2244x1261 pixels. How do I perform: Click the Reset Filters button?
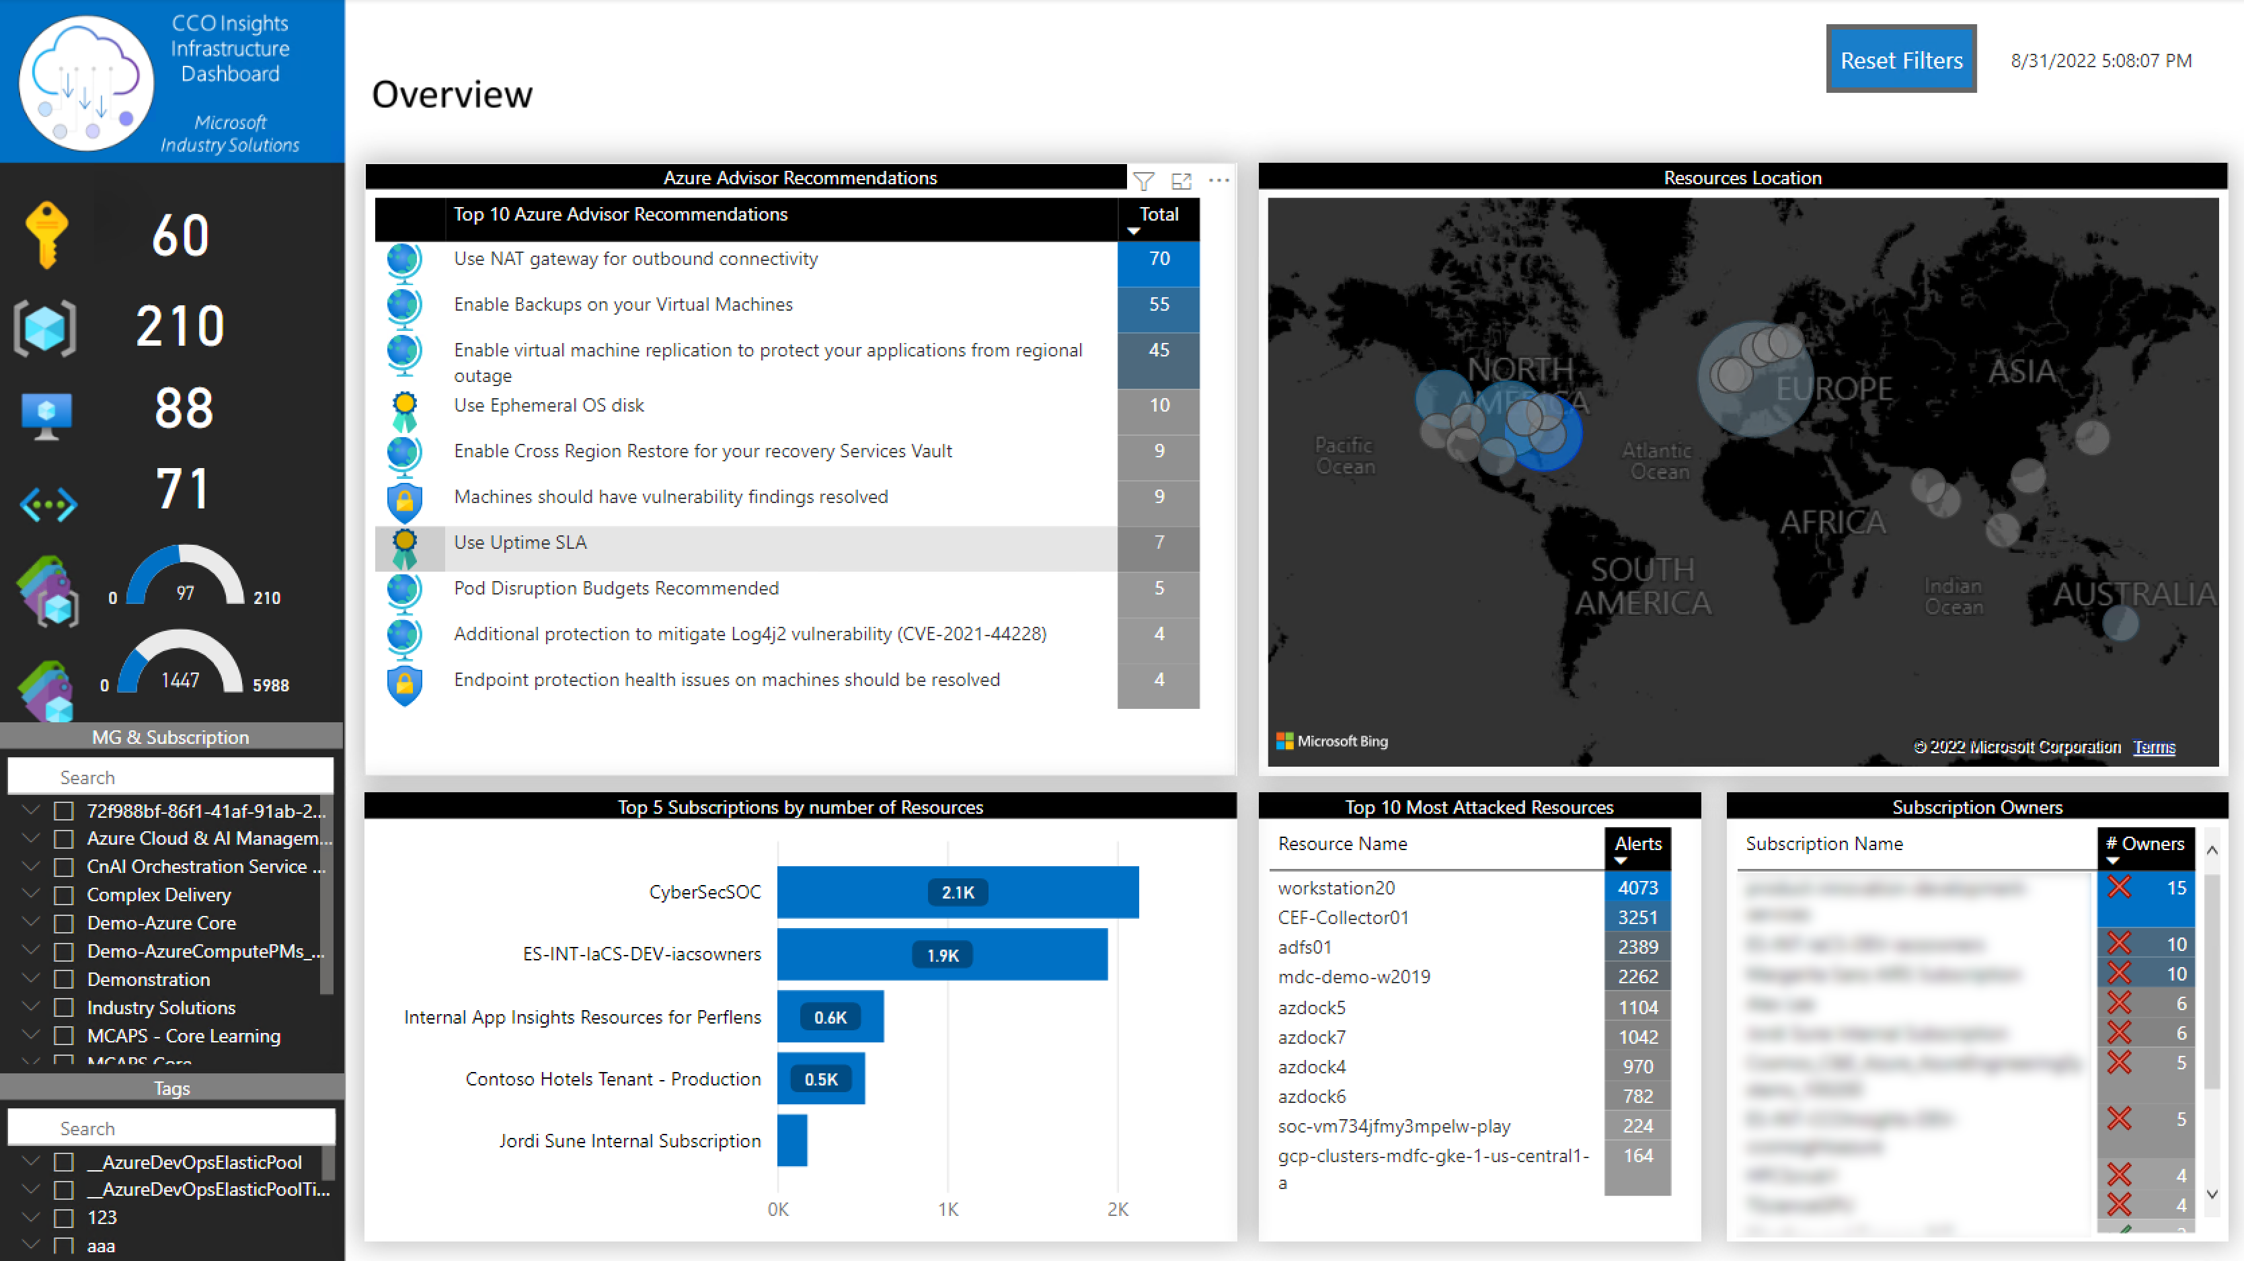pos(1901,59)
